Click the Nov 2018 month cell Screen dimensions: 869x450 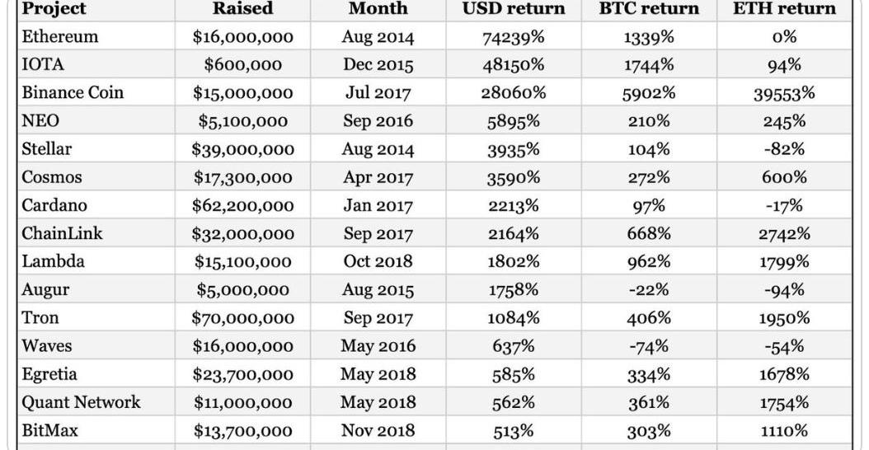click(x=378, y=430)
